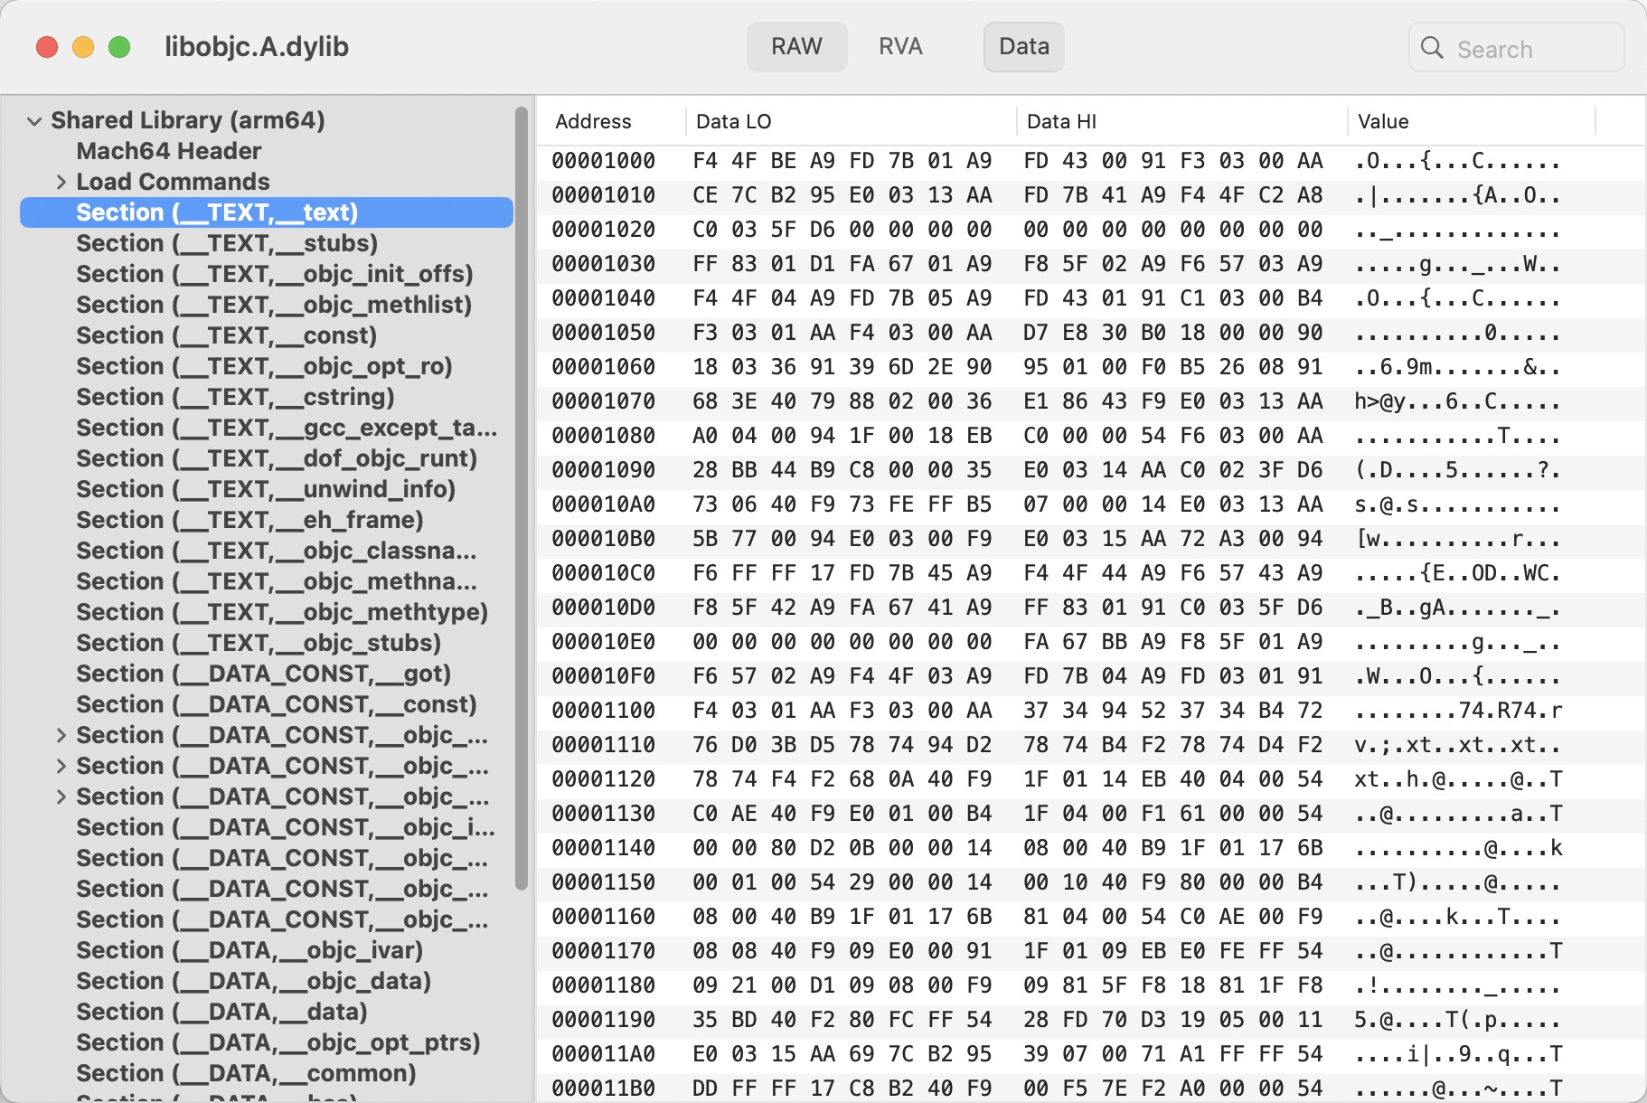Click the Value column header
The image size is (1647, 1103).
(1383, 121)
